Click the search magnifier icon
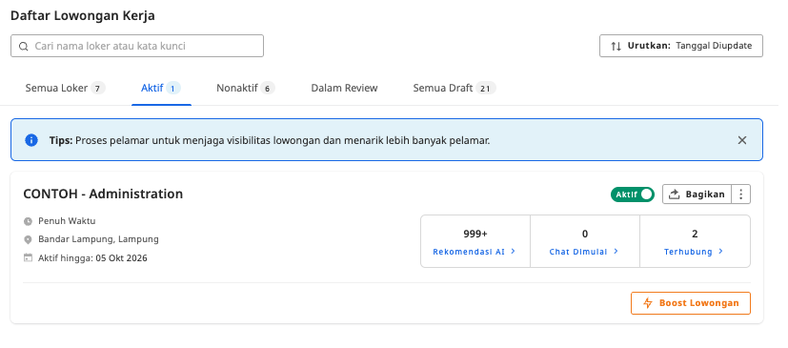The height and width of the screenshot is (348, 788). click(x=23, y=47)
